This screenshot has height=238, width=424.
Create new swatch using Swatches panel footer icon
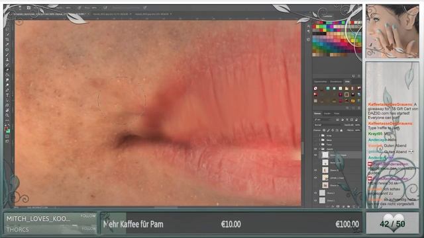click(x=353, y=76)
